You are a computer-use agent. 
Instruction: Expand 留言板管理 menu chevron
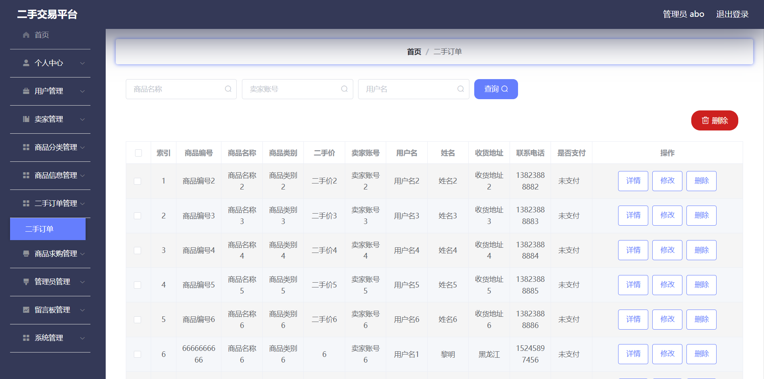(x=82, y=310)
